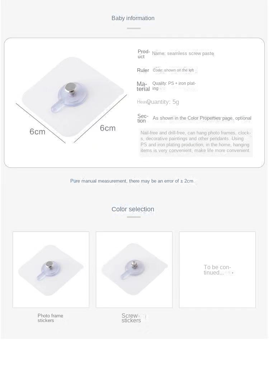Click the Section color properties text
The width and height of the screenshot is (269, 368).
[x=202, y=118]
